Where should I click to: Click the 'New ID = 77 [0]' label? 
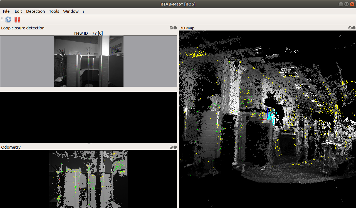pyautogui.click(x=88, y=33)
